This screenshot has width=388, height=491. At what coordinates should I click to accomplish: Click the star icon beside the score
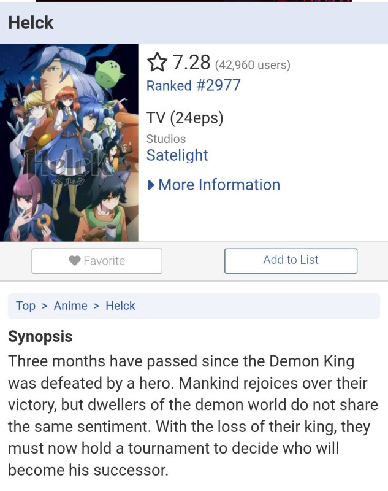(x=157, y=63)
